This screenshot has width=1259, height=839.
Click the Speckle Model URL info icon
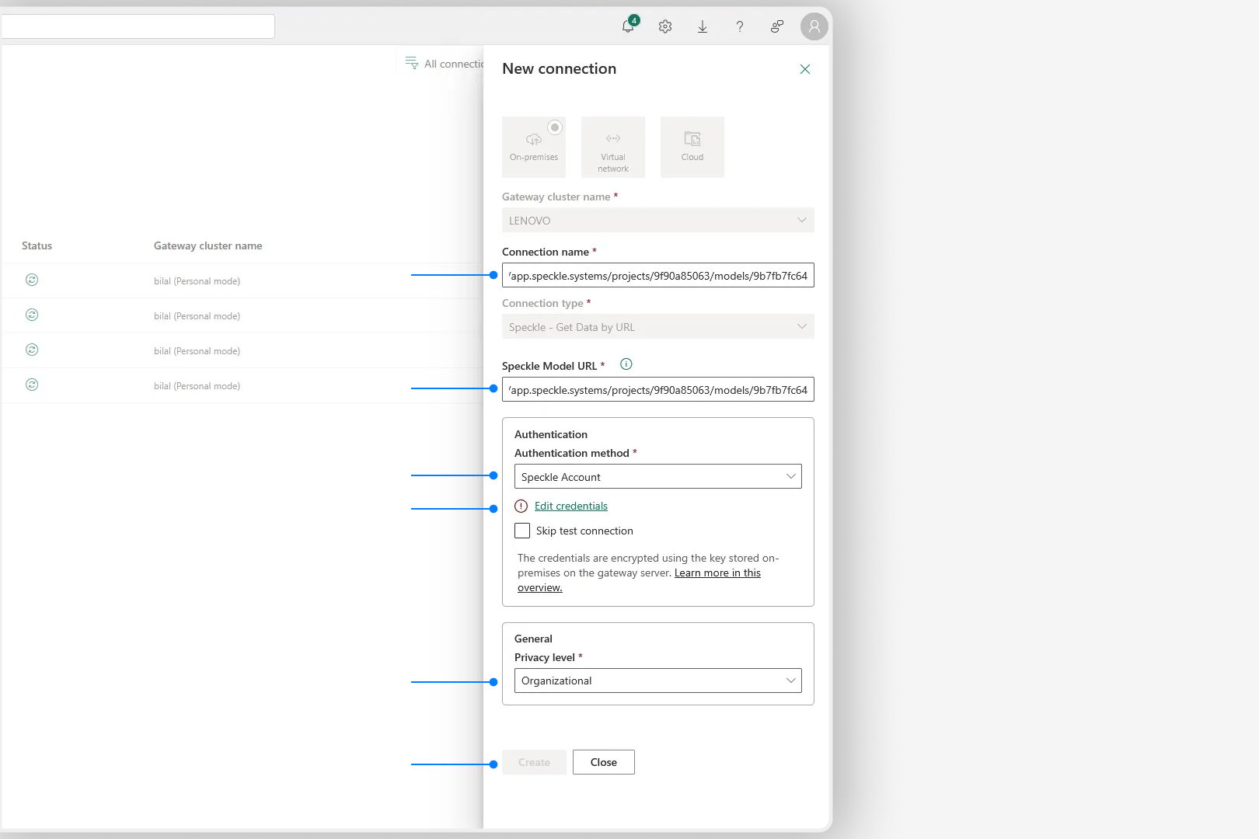626,364
